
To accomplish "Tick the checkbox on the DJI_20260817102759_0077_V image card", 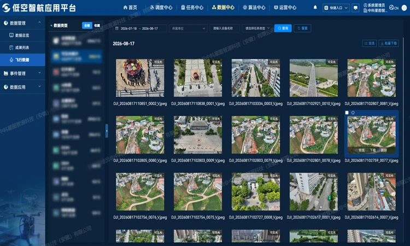I will click(347, 113).
